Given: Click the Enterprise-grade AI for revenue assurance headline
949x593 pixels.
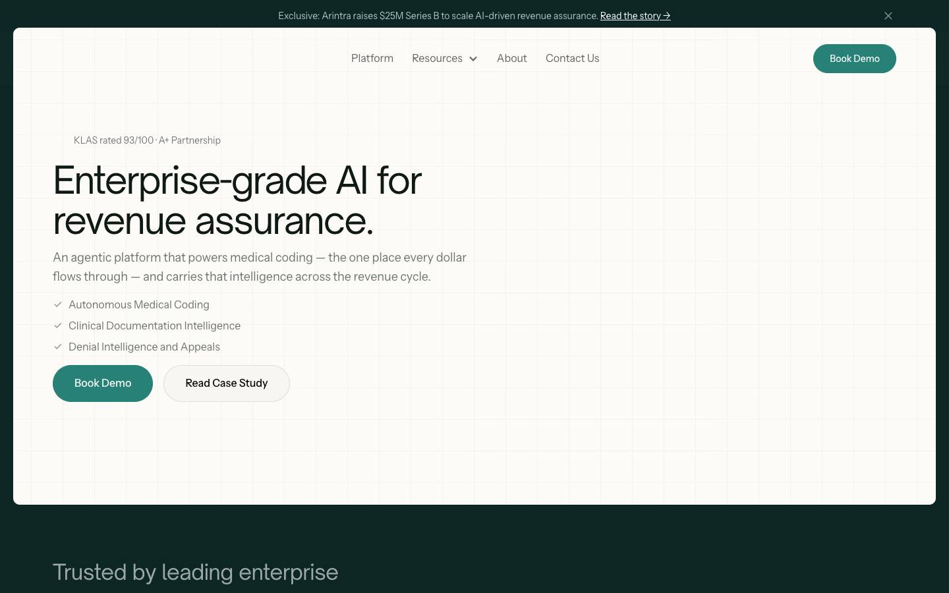Looking at the screenshot, I should click(237, 200).
